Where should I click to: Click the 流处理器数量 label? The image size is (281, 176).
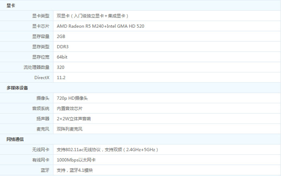pos(37,67)
